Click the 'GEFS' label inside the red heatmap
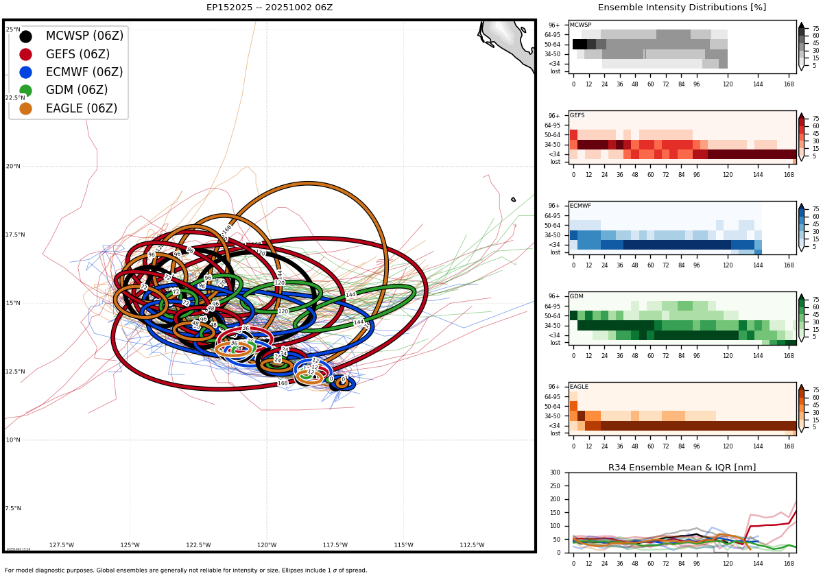The image size is (823, 576). click(577, 116)
